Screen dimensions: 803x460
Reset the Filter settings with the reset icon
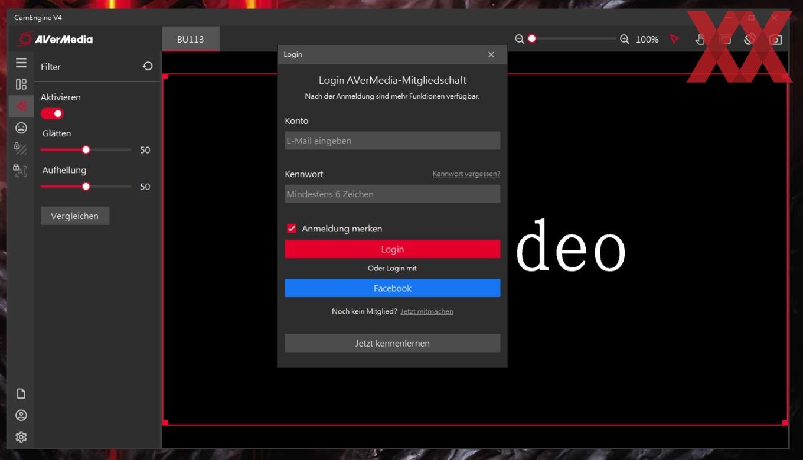[x=148, y=66]
